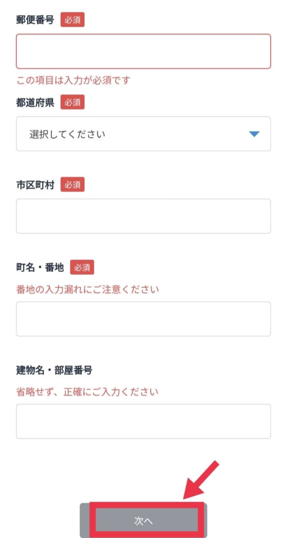Click the hint 省略せず、正確にご入力ください

[87, 391]
